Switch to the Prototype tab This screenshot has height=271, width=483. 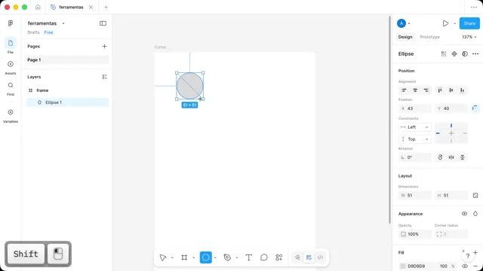(x=429, y=37)
